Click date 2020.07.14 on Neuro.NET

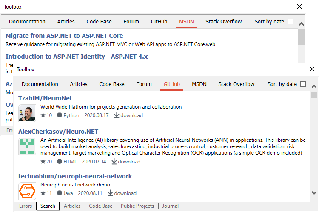[x=94, y=162]
